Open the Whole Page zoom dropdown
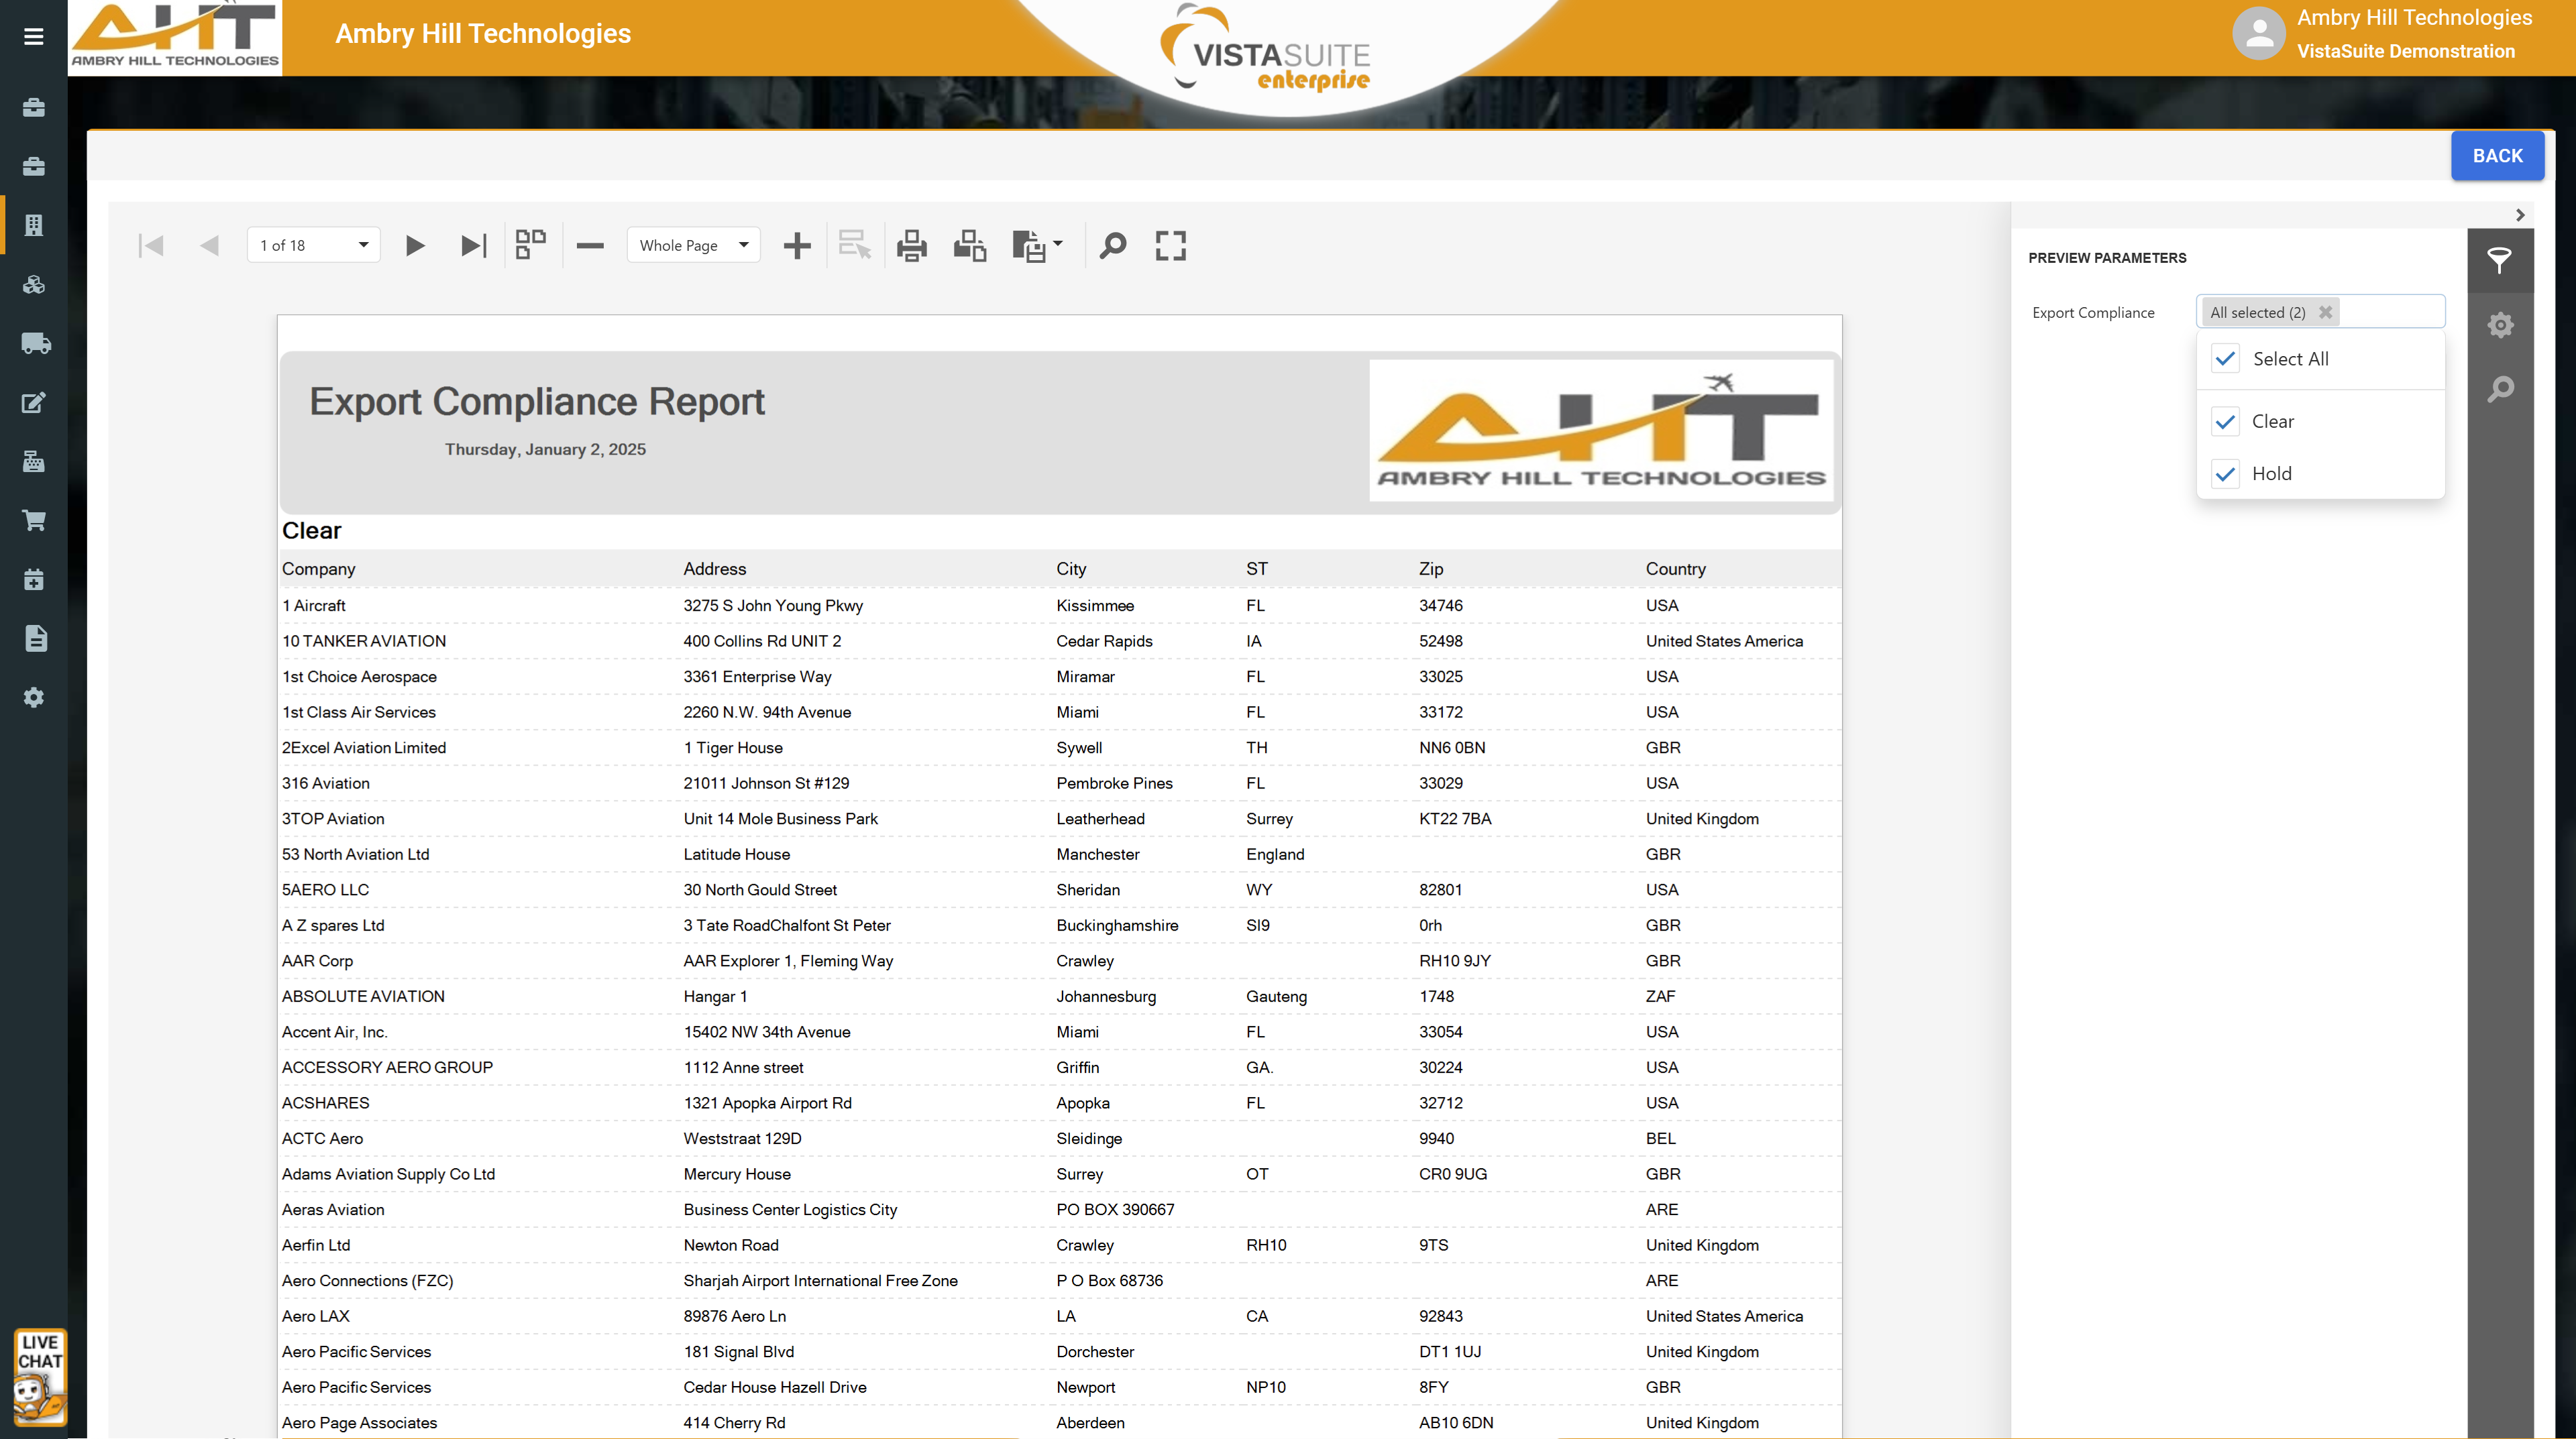 click(743, 246)
